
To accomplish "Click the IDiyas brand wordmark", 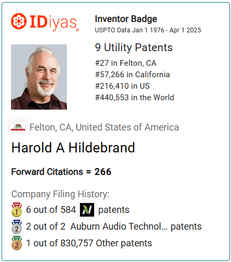I will click(x=54, y=22).
